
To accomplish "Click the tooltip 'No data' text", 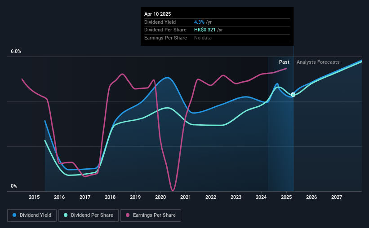I will (203, 38).
